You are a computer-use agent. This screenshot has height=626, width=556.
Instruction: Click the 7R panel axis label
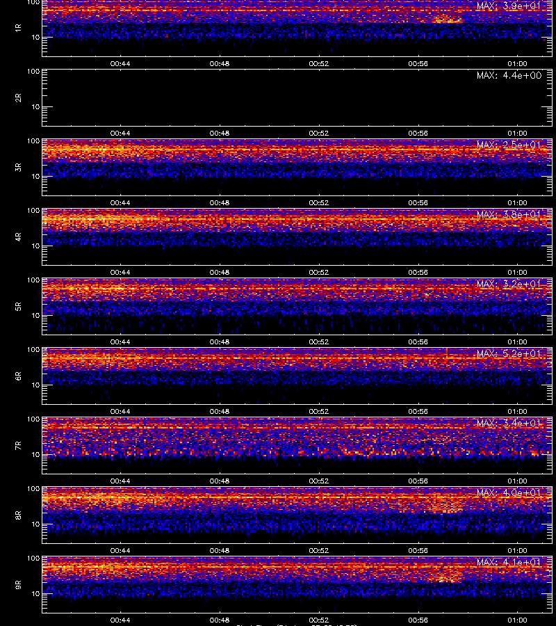click(18, 446)
